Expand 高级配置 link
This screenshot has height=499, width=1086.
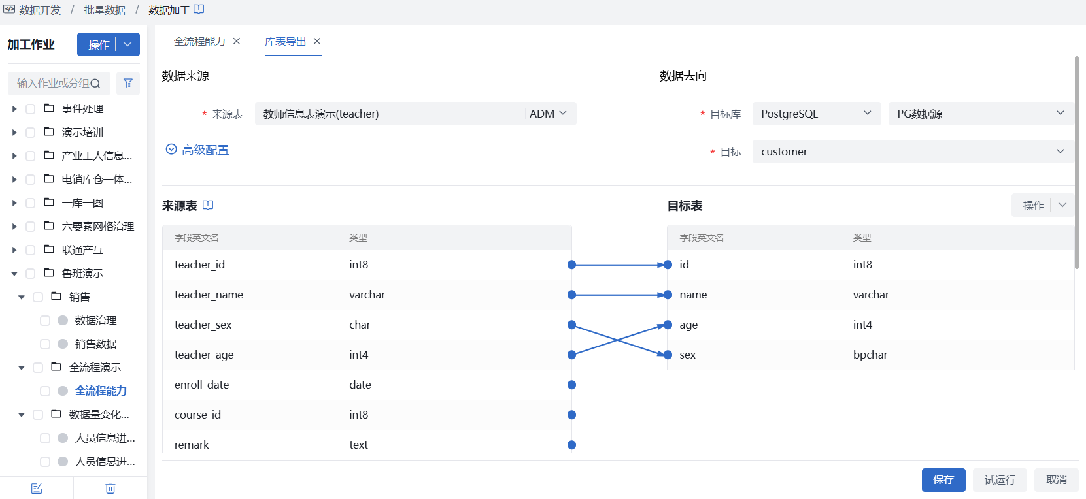pyautogui.click(x=205, y=150)
